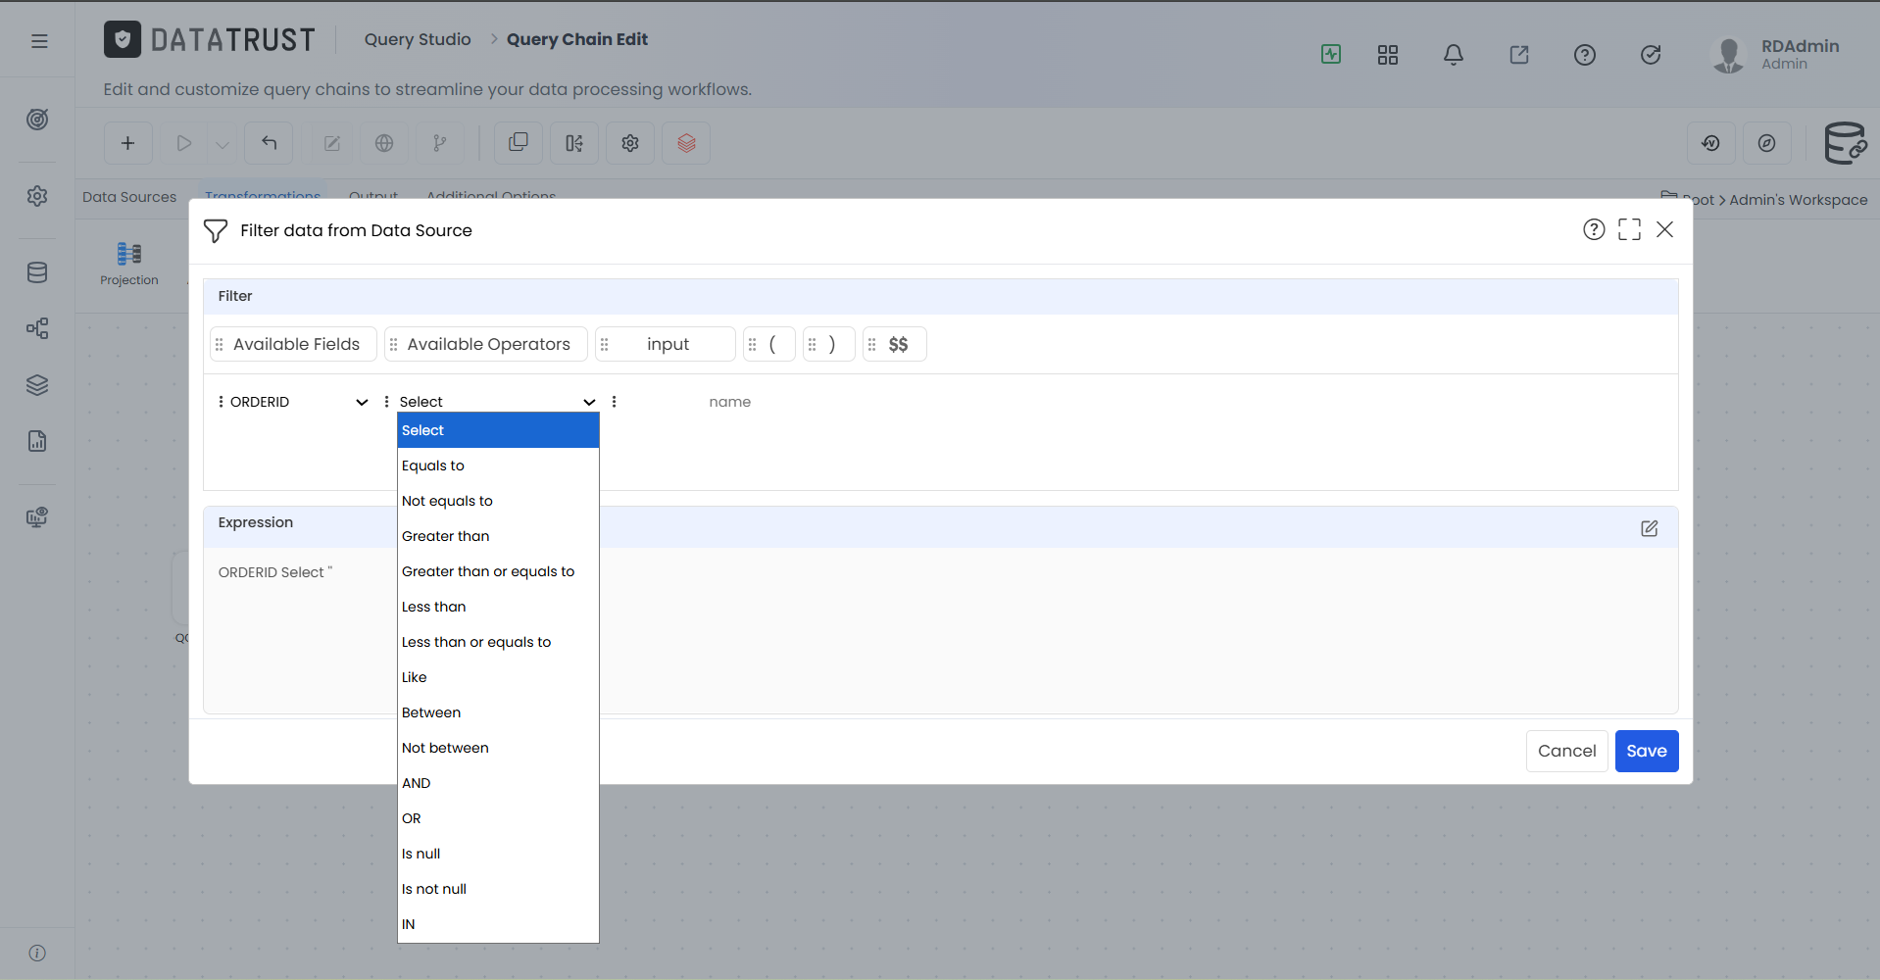Click the run play toolbar button
The image size is (1880, 980).
click(183, 143)
